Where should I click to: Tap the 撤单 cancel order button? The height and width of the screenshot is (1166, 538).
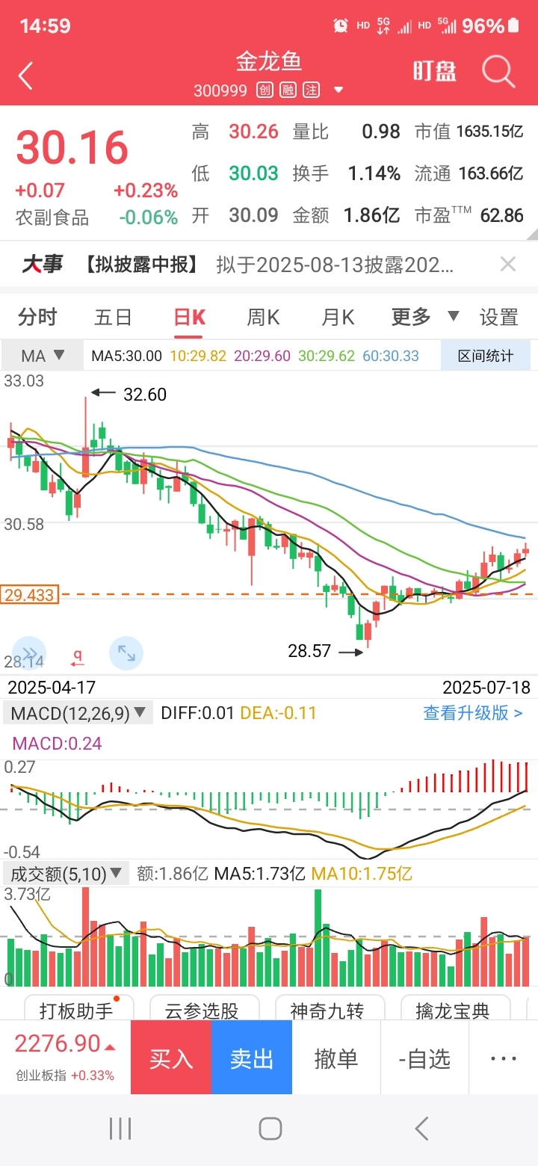[x=336, y=1058]
